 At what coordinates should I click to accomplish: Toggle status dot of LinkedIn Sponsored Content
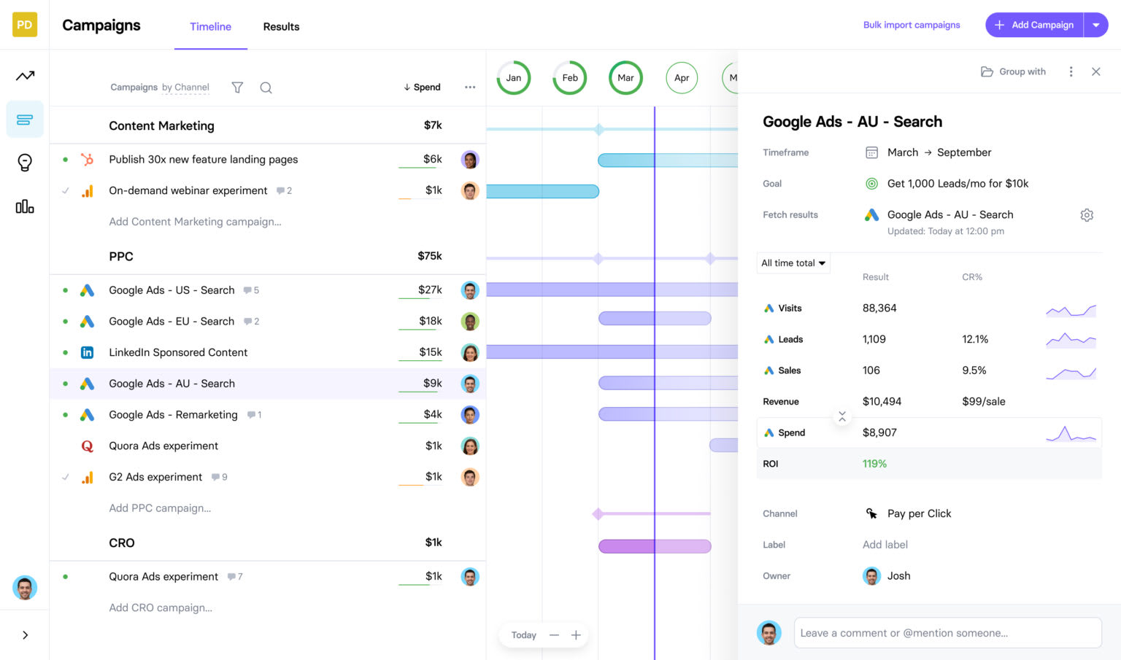[x=66, y=353]
